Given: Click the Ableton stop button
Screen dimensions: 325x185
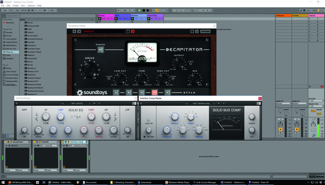Looking at the screenshot, I should 144,10.
